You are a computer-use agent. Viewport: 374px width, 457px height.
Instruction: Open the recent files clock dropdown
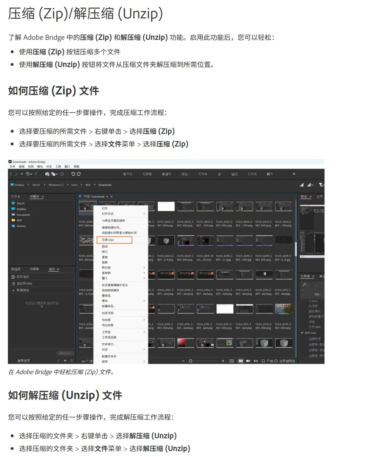click(x=29, y=174)
